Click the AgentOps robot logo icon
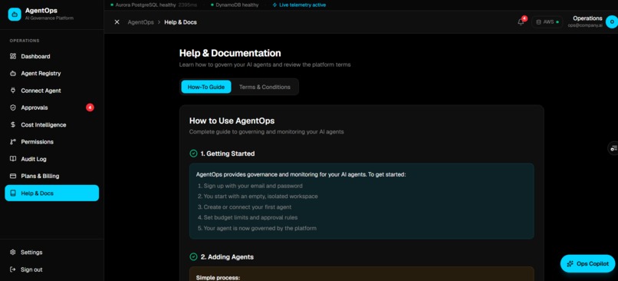The image size is (618, 281). (x=15, y=15)
